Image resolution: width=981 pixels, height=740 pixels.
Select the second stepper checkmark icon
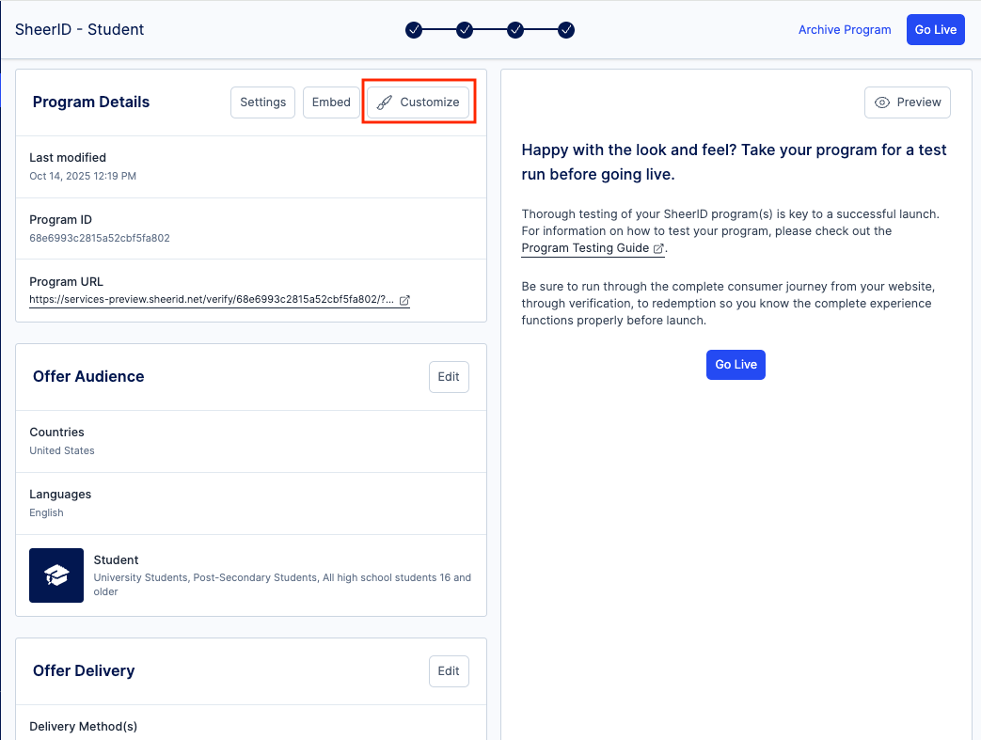click(465, 29)
